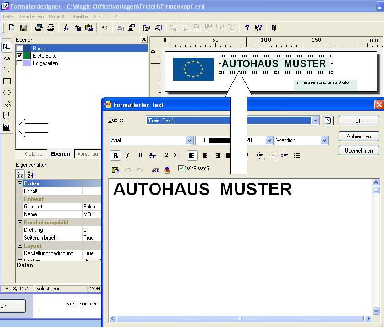The image size is (384, 327).
Task: Click the Abbrechen button
Action: click(x=358, y=136)
